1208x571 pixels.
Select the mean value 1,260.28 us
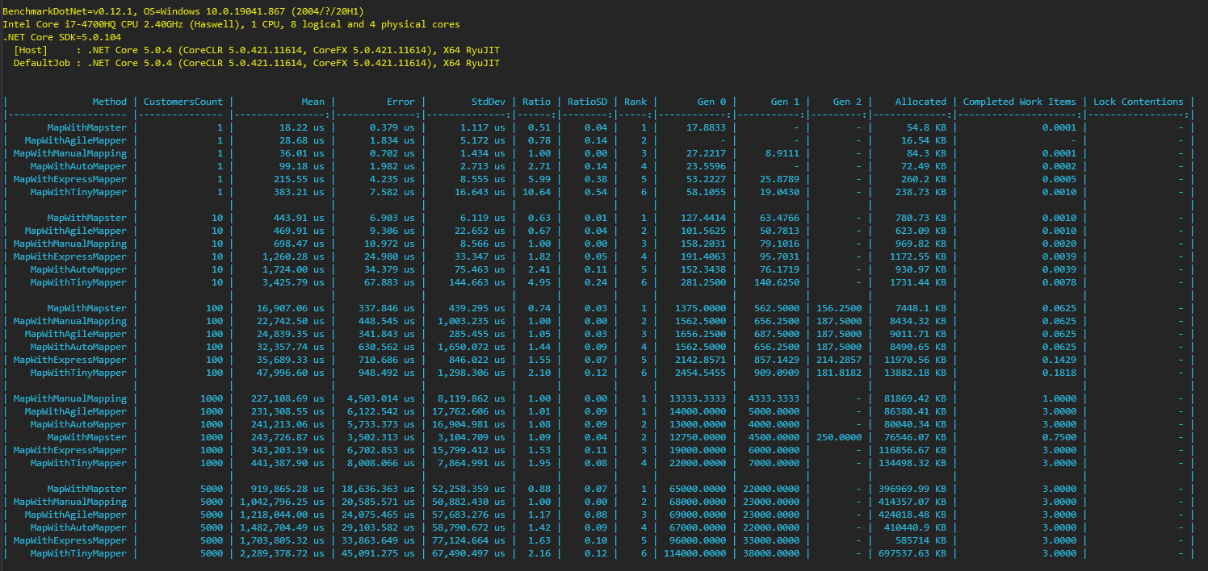click(x=293, y=256)
